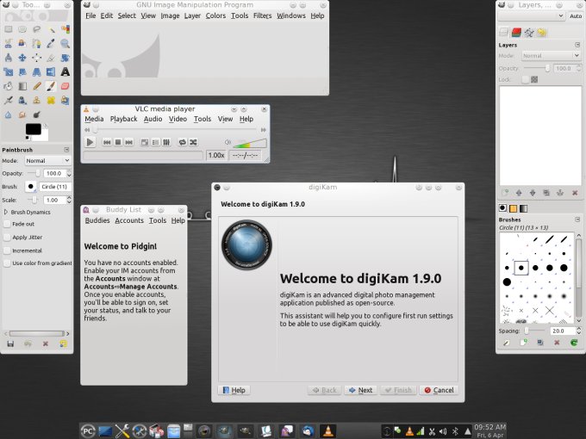This screenshot has height=439, width=586.
Task: Check Use color from gradient
Action: pos(8,263)
